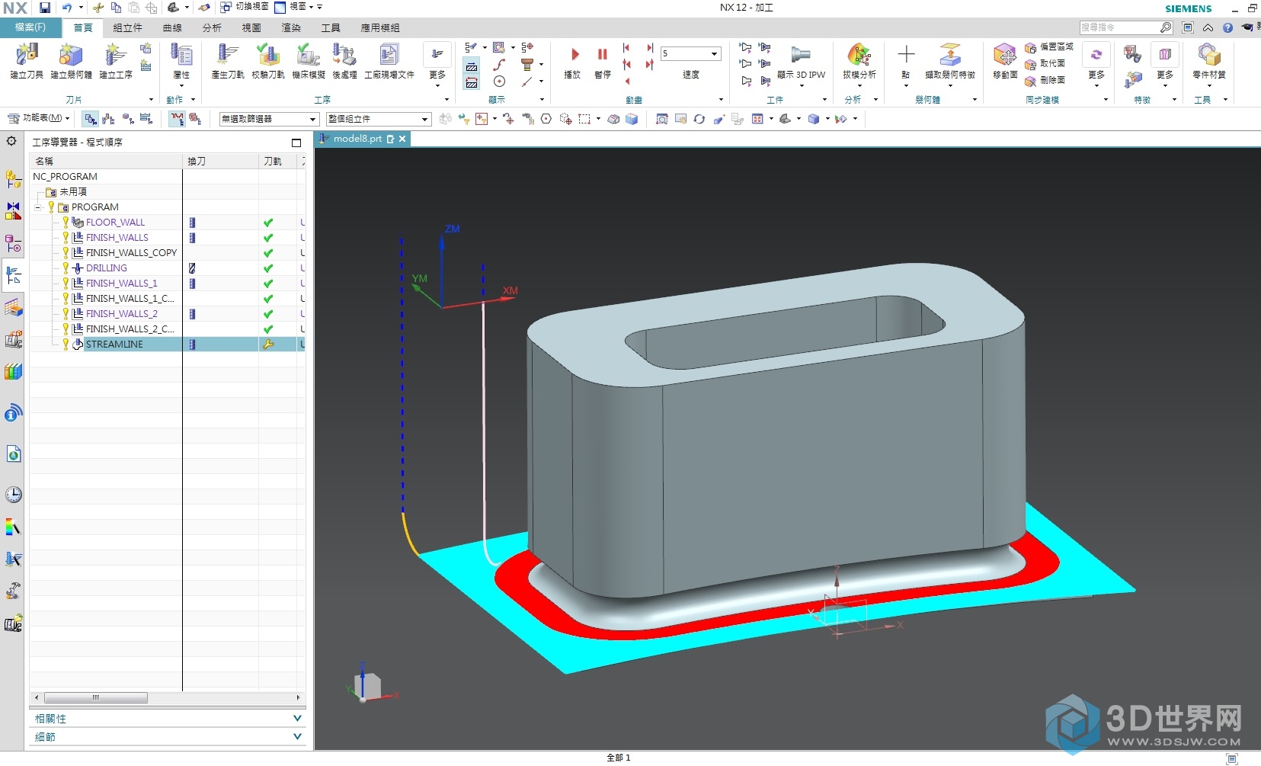Open the 功能表(M) menu dropdown
The image size is (1261, 766).
[39, 118]
